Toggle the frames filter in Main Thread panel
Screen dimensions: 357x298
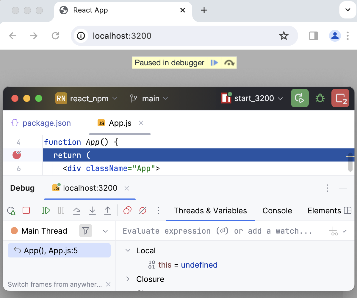[x=86, y=231]
